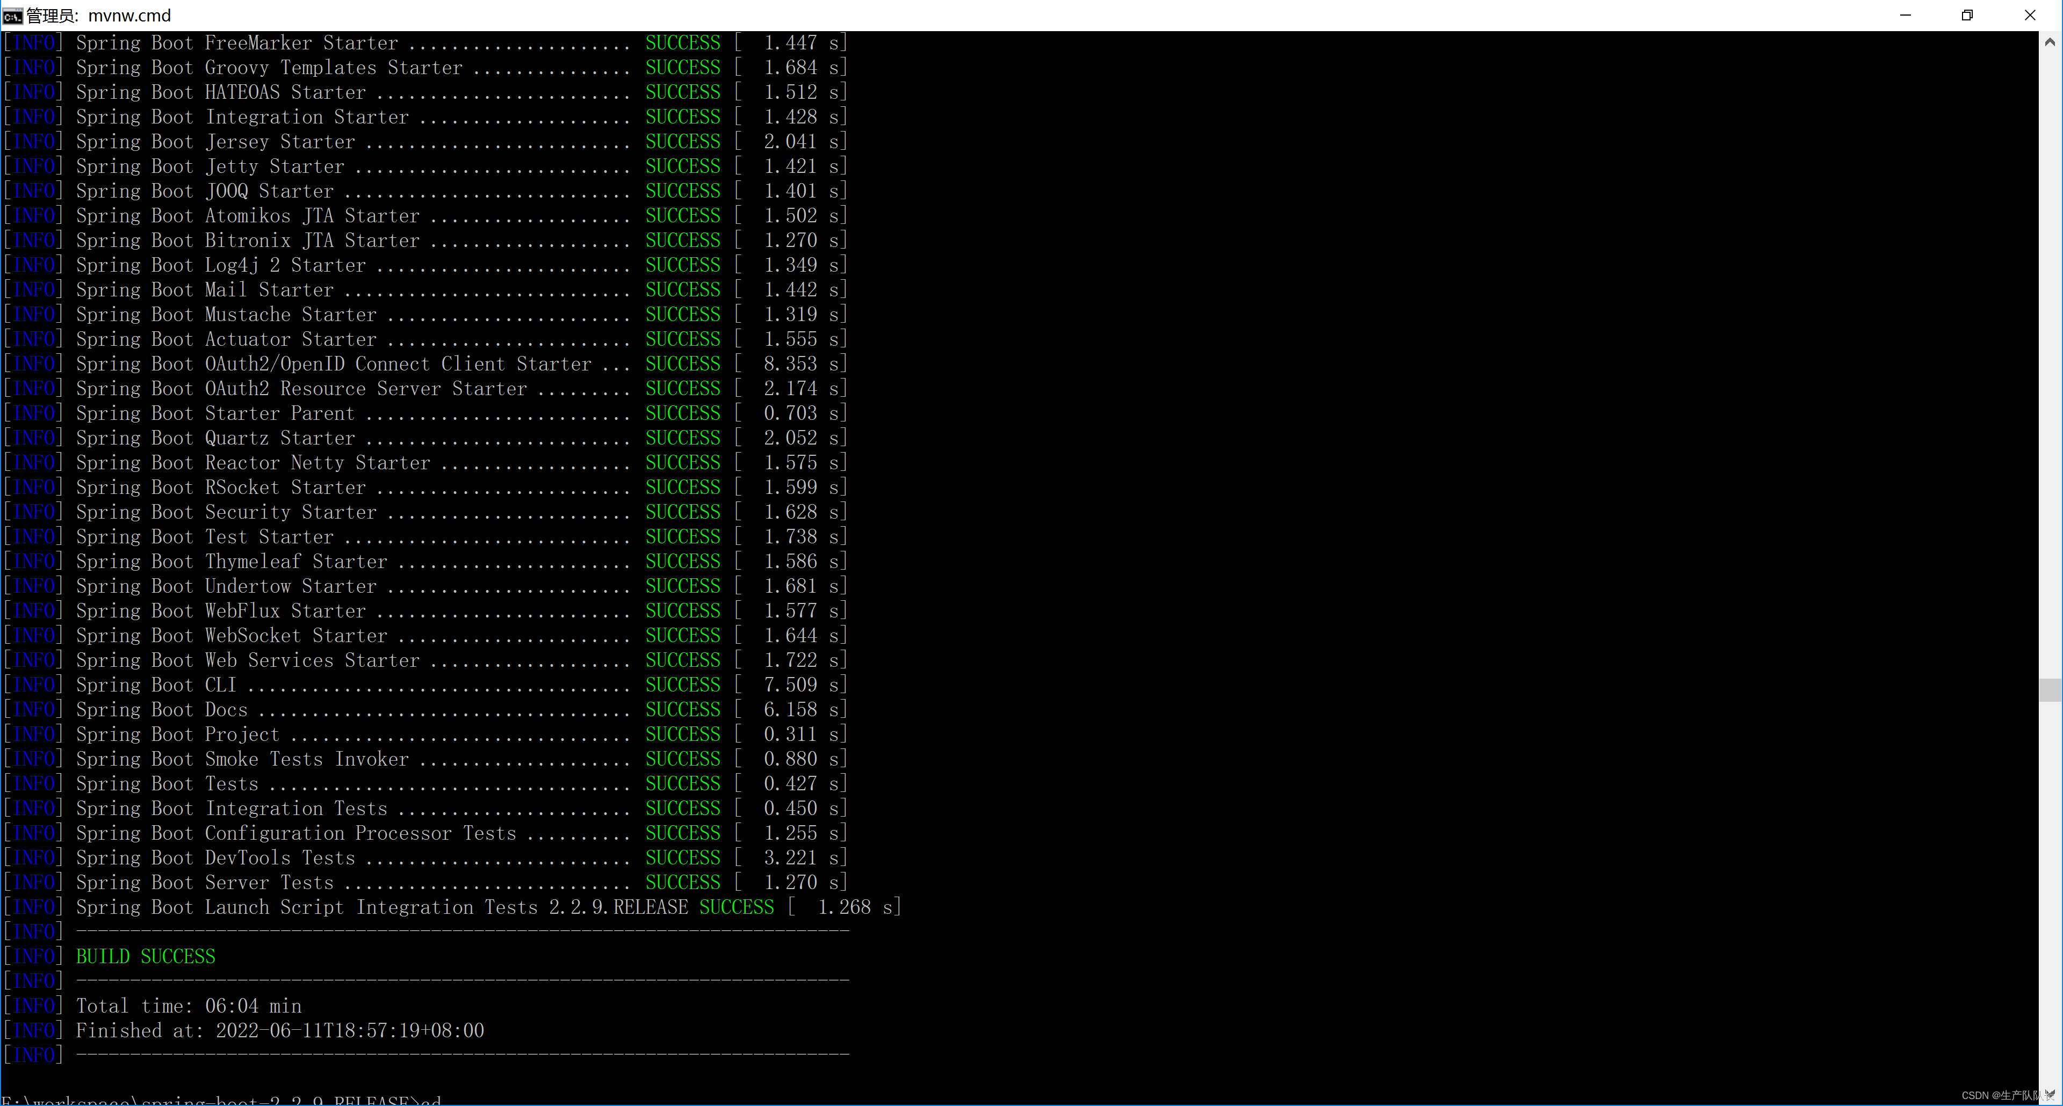Click "Launch Script Integration Tests 2.2.9.RELEASE" line

[x=452, y=907]
